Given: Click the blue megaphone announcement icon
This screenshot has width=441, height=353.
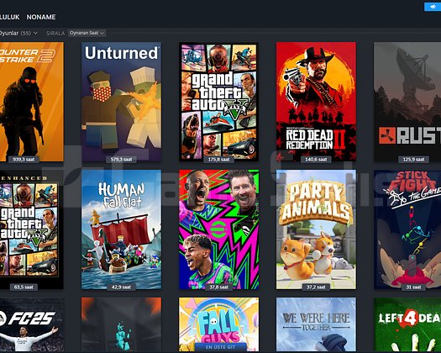Looking at the screenshot, I should [433, 7].
